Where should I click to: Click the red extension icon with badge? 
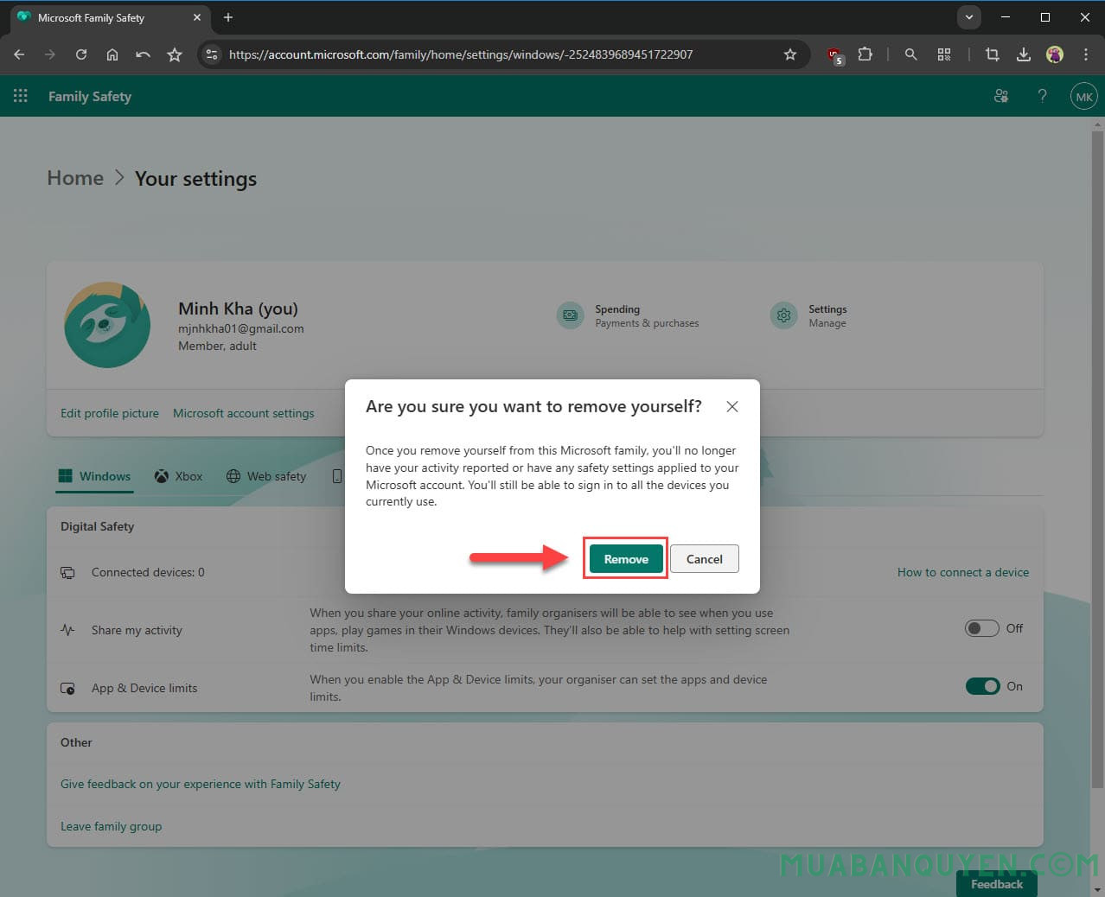point(835,55)
